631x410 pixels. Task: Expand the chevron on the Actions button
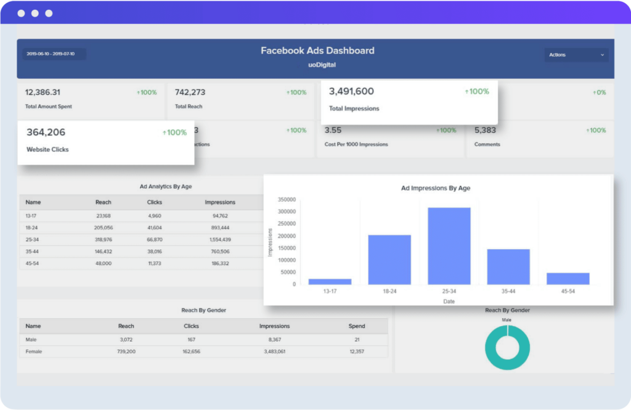click(601, 55)
